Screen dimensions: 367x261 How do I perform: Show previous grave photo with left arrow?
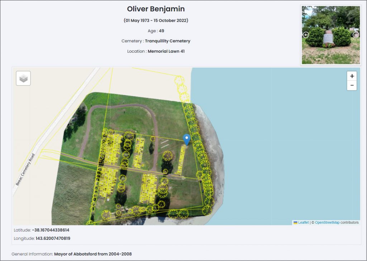click(306, 35)
